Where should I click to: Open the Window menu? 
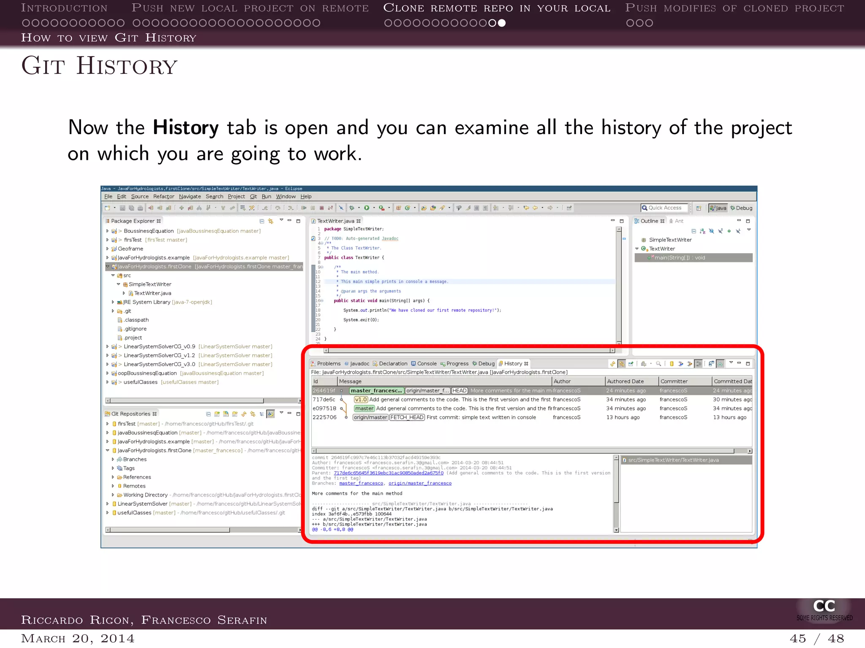[x=286, y=197]
